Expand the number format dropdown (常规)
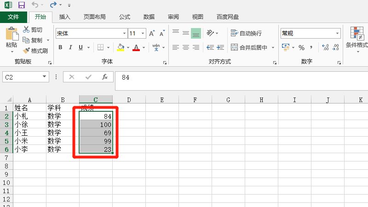This screenshot has width=368, height=207. point(338,34)
